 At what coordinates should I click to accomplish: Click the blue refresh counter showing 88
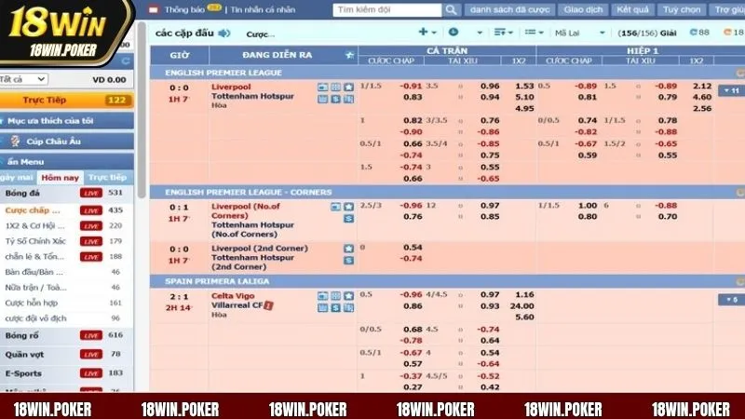(x=699, y=33)
